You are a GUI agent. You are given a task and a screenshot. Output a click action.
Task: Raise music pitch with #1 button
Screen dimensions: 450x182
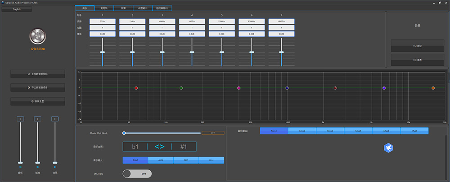click(184, 147)
